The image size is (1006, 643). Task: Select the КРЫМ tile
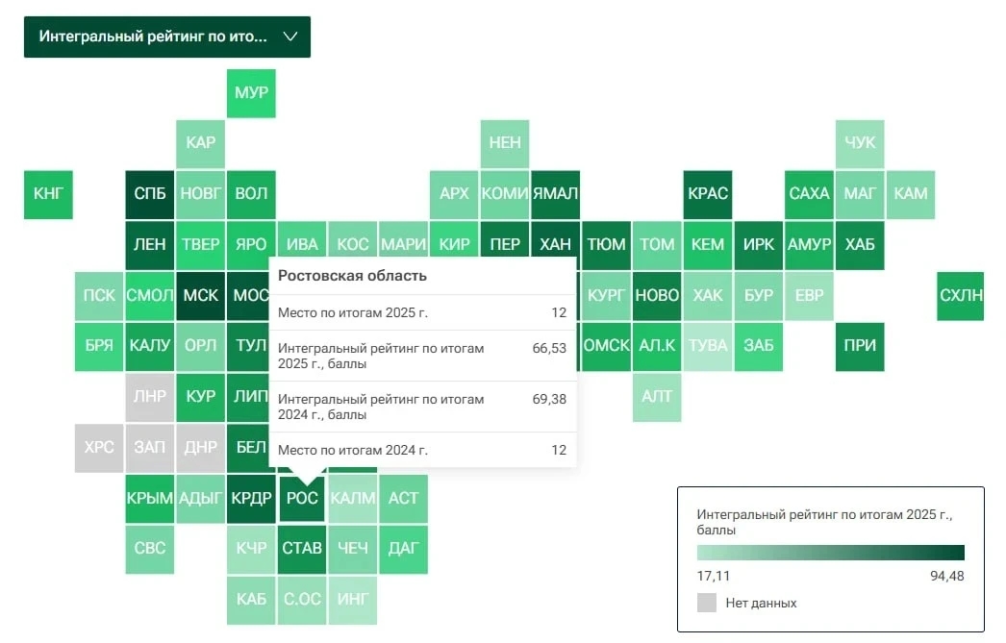click(149, 499)
